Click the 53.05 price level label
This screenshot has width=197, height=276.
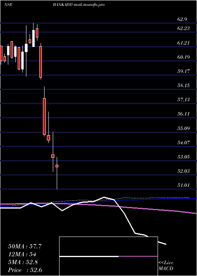click(184, 157)
